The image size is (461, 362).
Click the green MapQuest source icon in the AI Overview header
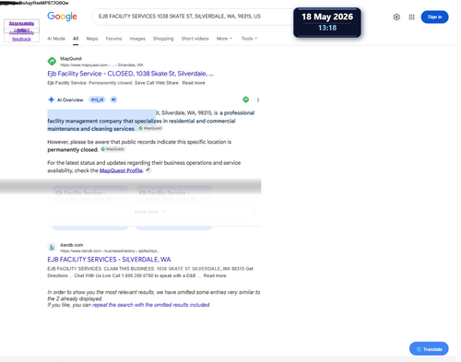point(245,99)
